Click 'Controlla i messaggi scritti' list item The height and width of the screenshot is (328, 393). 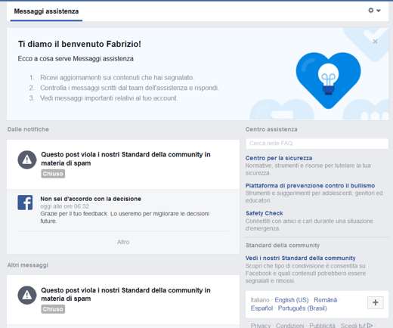coord(129,88)
